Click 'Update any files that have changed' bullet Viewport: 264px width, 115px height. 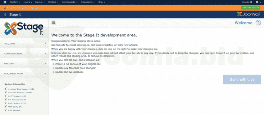pyautogui.click(x=75, y=68)
